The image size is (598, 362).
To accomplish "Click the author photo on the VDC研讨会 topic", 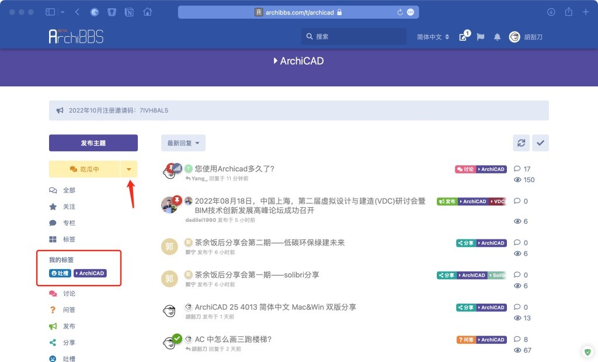I will click(x=169, y=205).
